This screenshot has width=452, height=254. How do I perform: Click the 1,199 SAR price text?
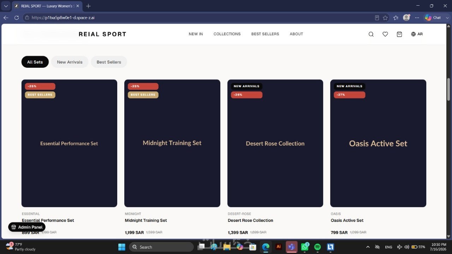[134, 233]
